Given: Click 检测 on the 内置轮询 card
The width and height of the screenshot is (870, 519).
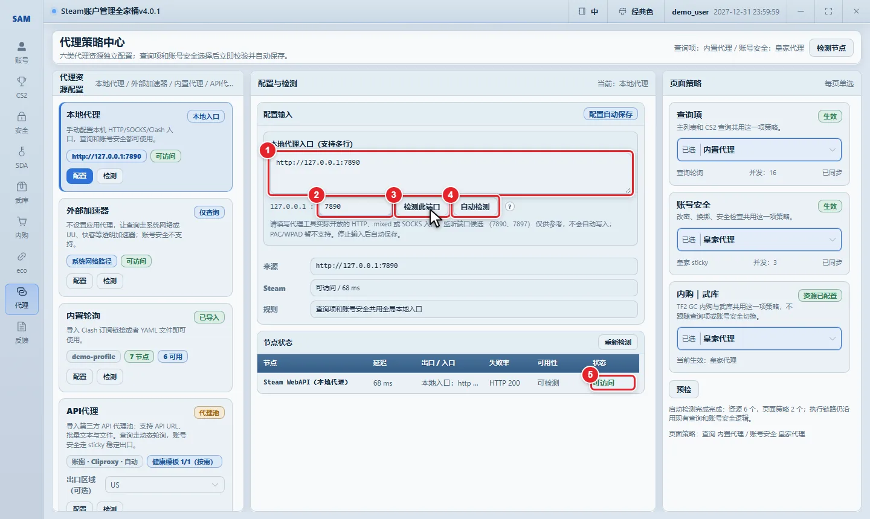Looking at the screenshot, I should coord(110,377).
